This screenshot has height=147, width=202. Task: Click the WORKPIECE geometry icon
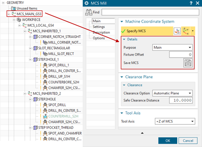coord(19,20)
